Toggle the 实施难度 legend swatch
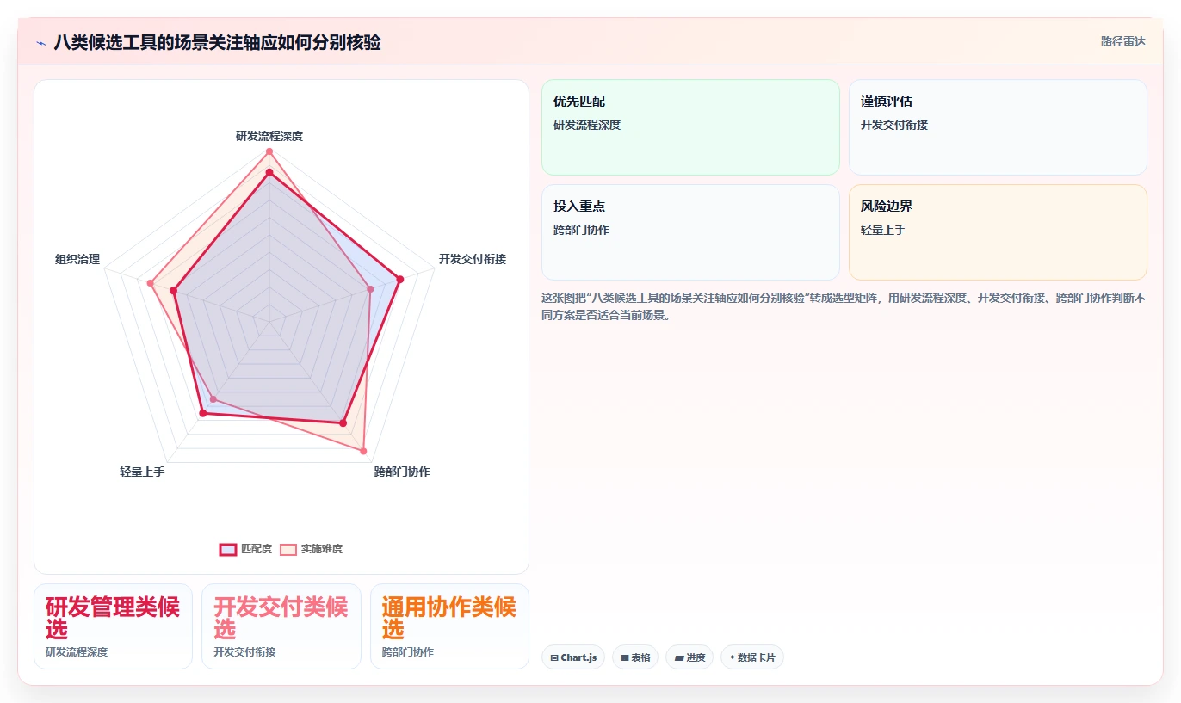Viewport: 1181px width, 703px height. (x=288, y=549)
